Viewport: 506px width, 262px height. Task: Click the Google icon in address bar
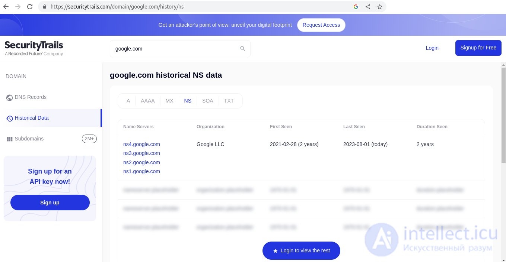(x=356, y=7)
